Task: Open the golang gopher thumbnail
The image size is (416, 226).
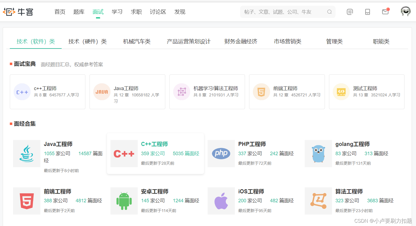Action: [318, 154]
